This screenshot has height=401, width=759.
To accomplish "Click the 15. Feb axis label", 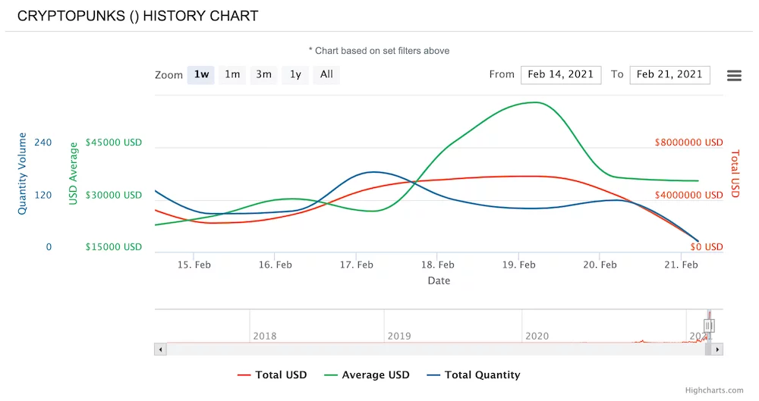I will pyautogui.click(x=194, y=265).
